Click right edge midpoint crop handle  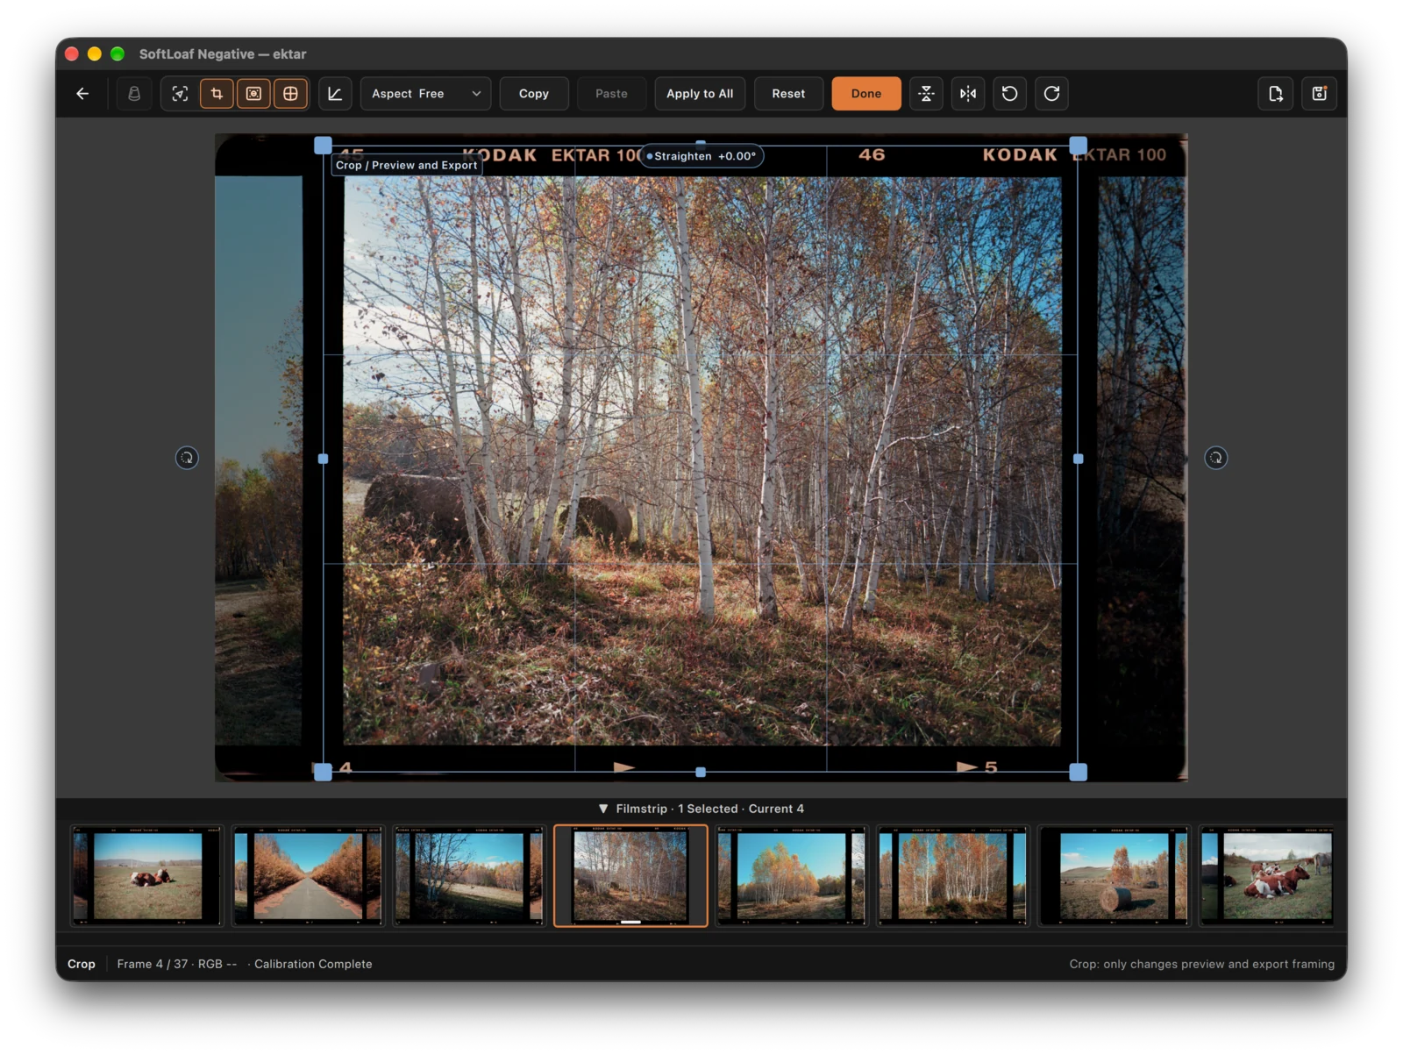point(1079,459)
